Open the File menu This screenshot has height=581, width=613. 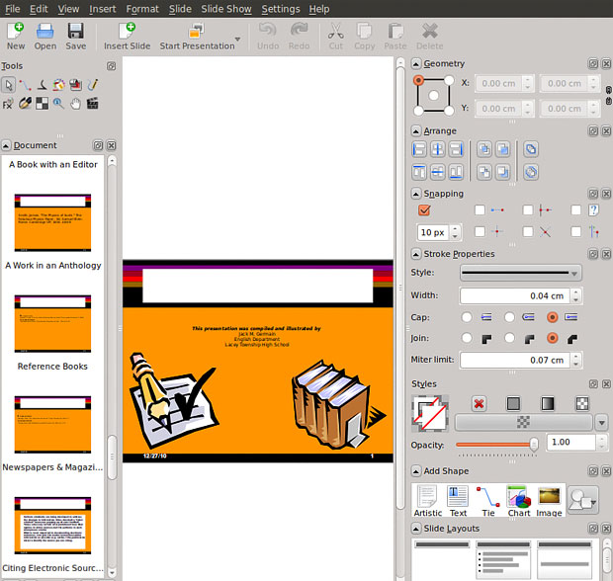13,9
